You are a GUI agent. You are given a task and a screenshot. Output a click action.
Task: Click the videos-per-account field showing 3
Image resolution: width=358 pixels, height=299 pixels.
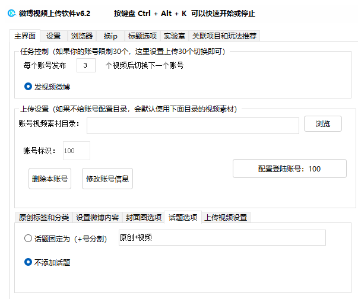pos(86,65)
